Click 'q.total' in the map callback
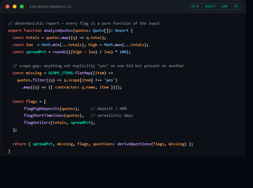253x188 pixels. 94,38
